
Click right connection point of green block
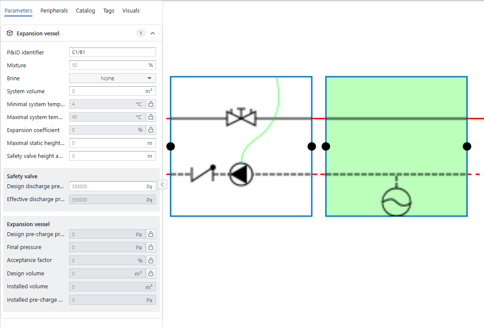pyautogui.click(x=467, y=146)
